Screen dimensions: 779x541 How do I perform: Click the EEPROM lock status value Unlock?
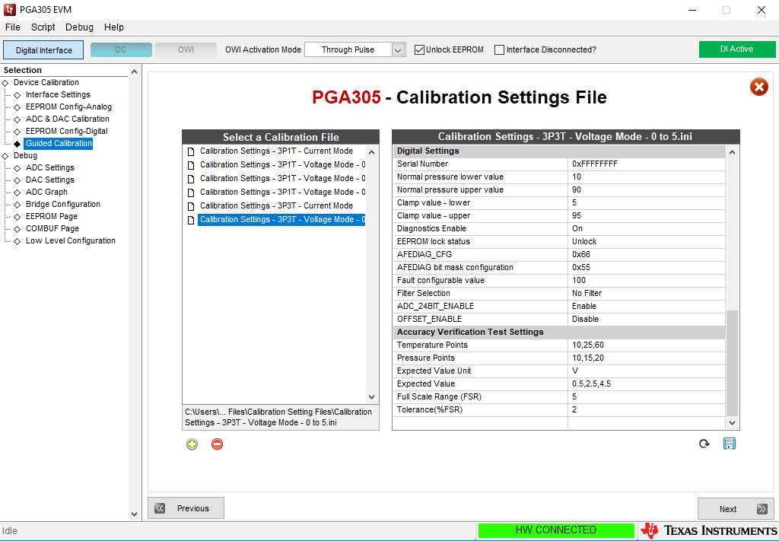tap(584, 241)
